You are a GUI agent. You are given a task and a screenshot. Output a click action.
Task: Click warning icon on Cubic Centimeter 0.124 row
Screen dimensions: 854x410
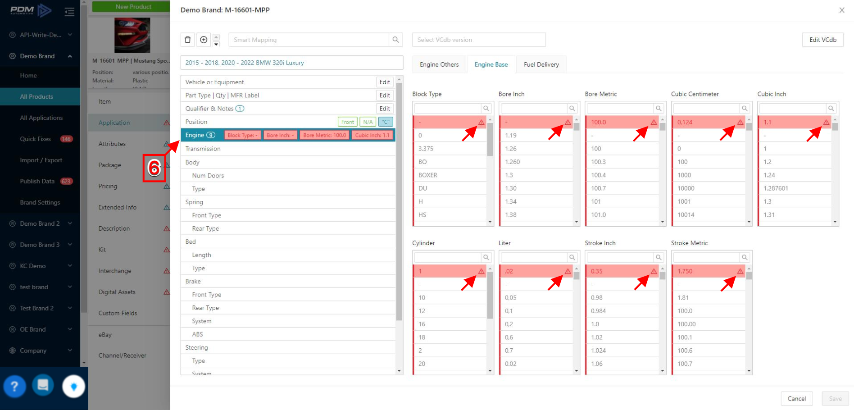(x=740, y=122)
